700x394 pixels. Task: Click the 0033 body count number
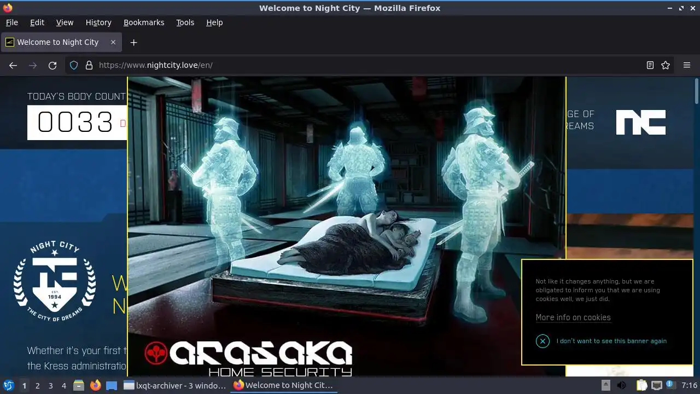(75, 122)
